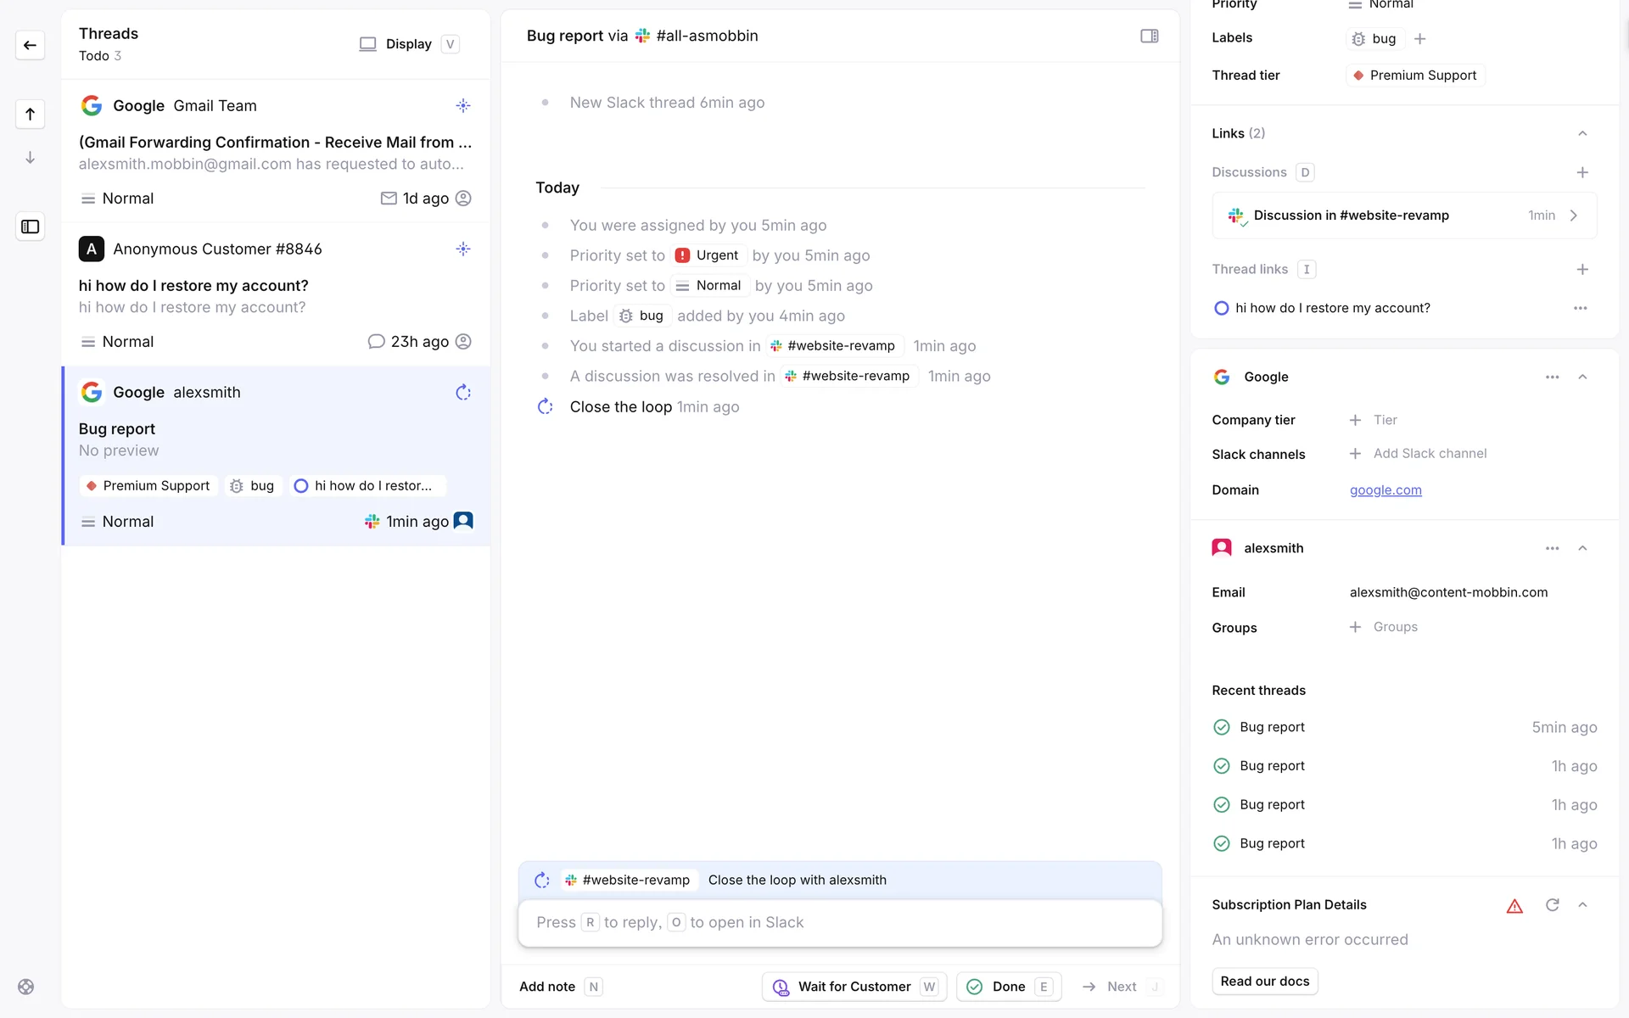This screenshot has width=1629, height=1018.
Task: Collapse the alexsmith customer section
Action: point(1582,548)
